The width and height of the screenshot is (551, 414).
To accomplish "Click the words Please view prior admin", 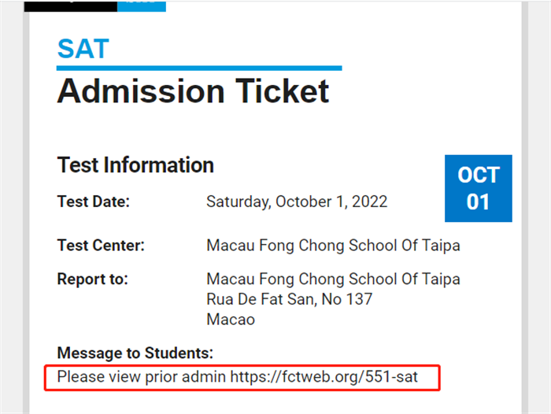I will [141, 377].
